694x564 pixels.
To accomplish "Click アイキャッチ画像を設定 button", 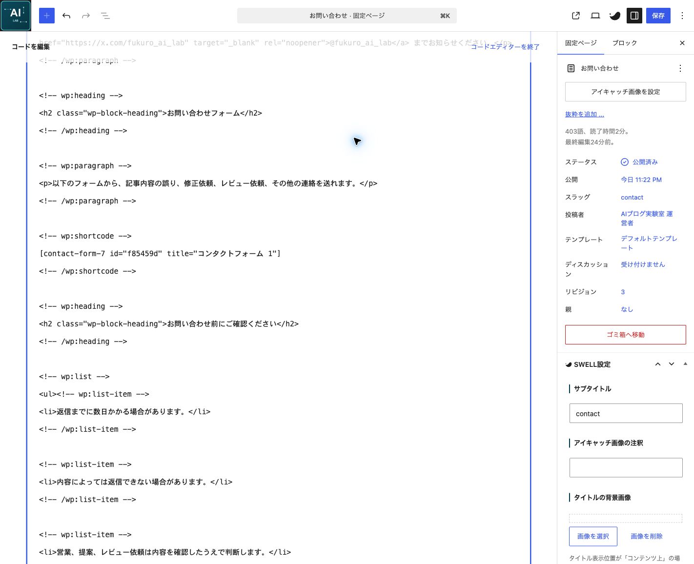I will [626, 92].
